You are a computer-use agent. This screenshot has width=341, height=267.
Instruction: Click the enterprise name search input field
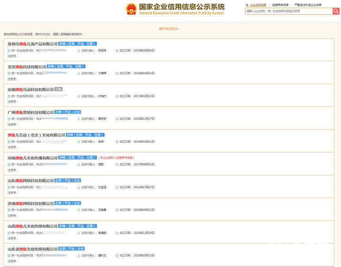pyautogui.click(x=289, y=11)
